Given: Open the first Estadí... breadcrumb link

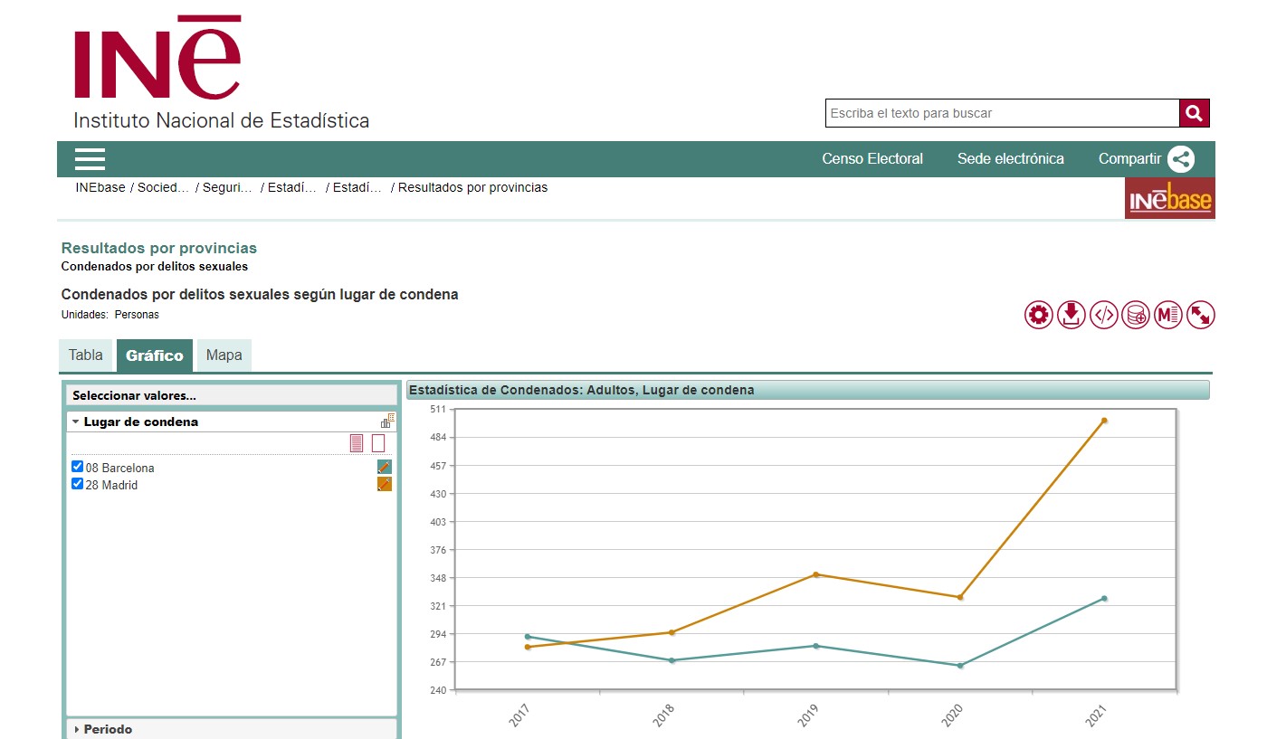Looking at the screenshot, I should coord(292,188).
